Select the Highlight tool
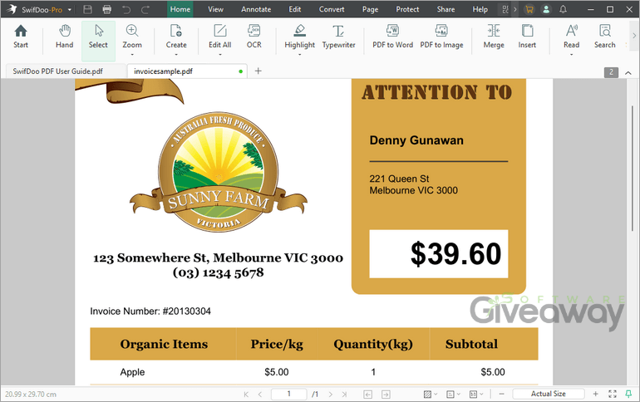The width and height of the screenshot is (640, 402). point(299,37)
